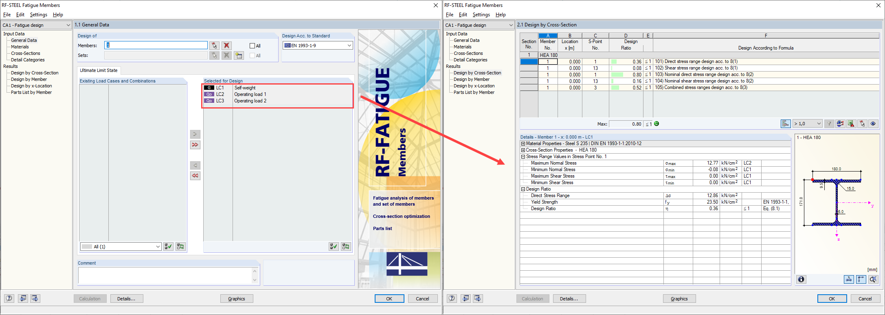Collapse the Design Ratio details section
The image size is (885, 315).
pyautogui.click(x=523, y=189)
